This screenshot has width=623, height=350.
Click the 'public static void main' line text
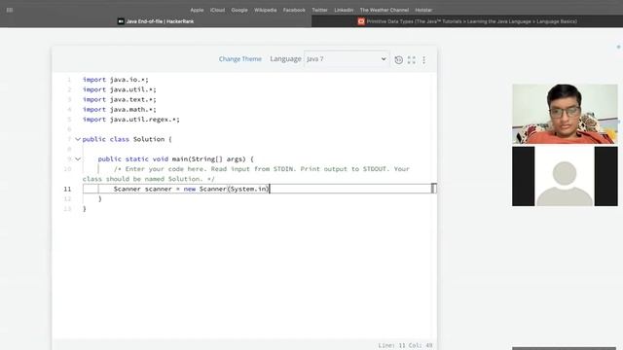point(175,159)
